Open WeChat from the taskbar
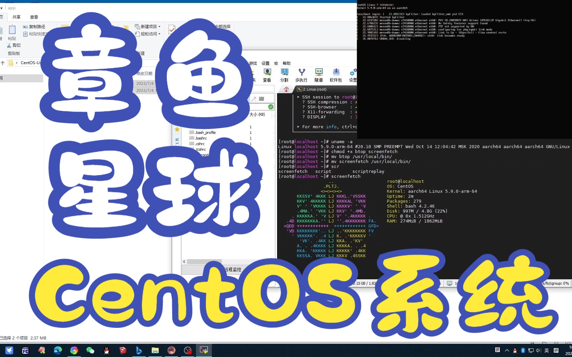This screenshot has width=572, height=357. (x=90, y=350)
